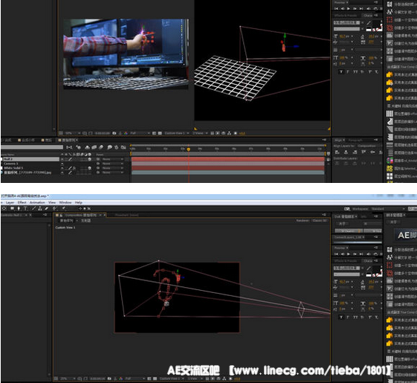Play preview in lower screenshot's Preview panel

(349, 254)
